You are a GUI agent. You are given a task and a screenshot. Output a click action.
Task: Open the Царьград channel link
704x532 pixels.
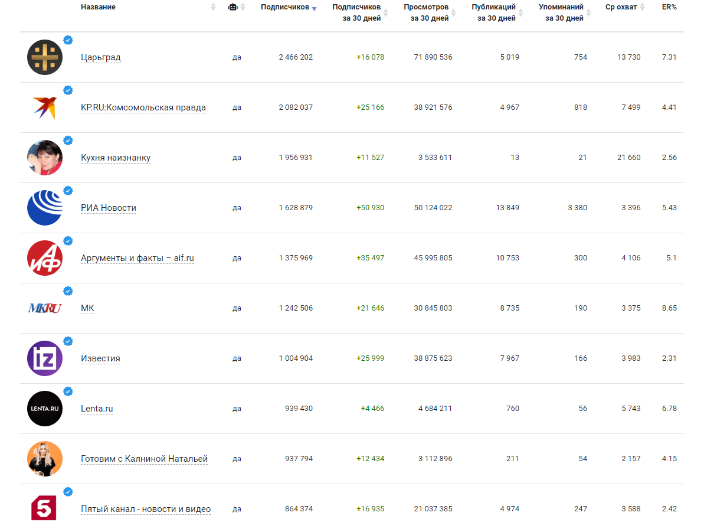(x=100, y=57)
